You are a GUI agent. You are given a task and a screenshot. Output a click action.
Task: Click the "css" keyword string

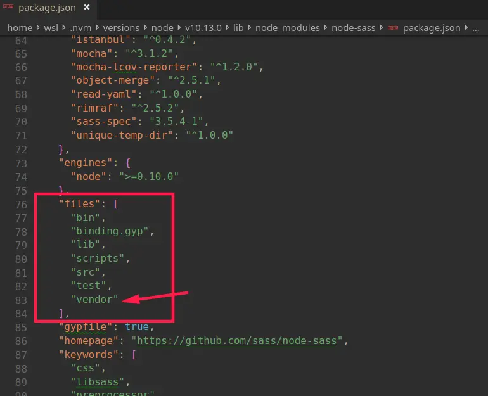point(86,368)
